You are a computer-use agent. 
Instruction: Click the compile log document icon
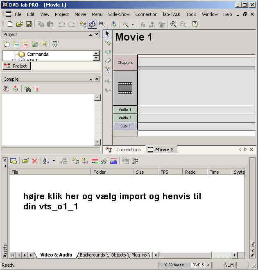[x=37, y=89]
